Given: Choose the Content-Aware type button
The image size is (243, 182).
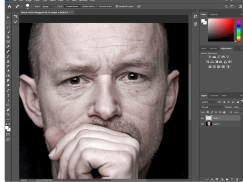Looking at the screenshot, I should point(72,7).
